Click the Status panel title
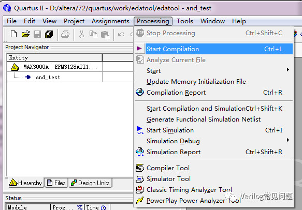This screenshot has height=210, width=302. (x=13, y=198)
